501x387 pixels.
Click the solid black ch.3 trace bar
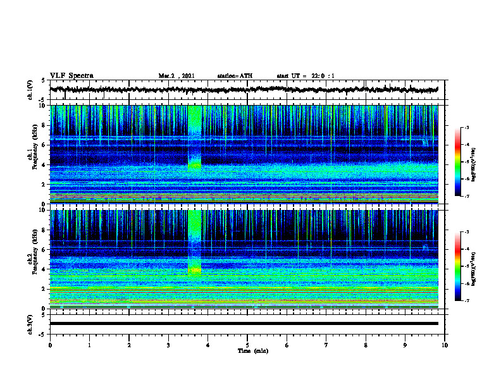pos(244,324)
